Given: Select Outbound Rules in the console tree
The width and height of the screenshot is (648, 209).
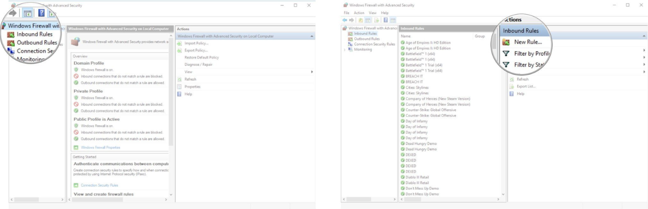Looking at the screenshot, I should point(367,39).
